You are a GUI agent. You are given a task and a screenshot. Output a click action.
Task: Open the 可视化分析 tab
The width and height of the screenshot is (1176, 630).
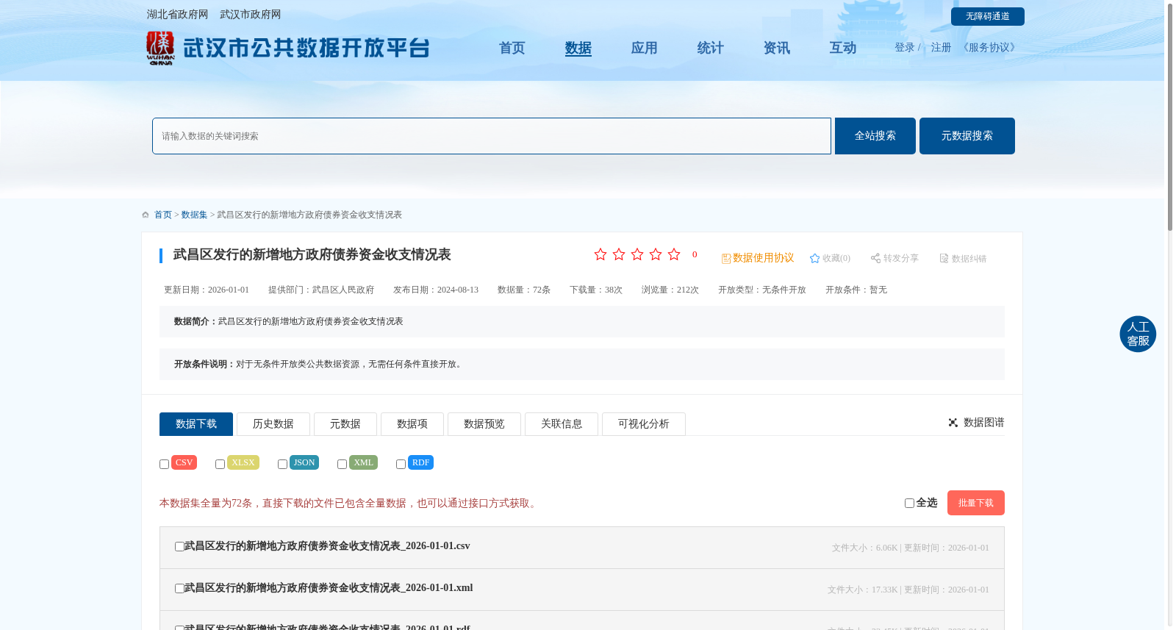[x=644, y=424]
